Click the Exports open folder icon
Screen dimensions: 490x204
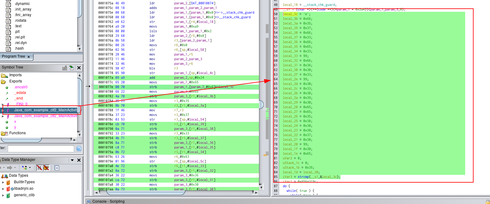(x=4, y=82)
